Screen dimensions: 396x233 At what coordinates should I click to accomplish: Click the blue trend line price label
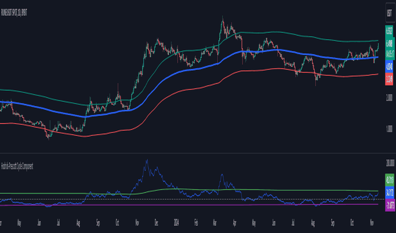(389, 67)
